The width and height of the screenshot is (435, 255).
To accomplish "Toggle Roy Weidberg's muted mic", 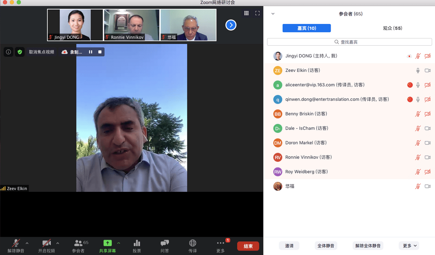I will tap(418, 172).
